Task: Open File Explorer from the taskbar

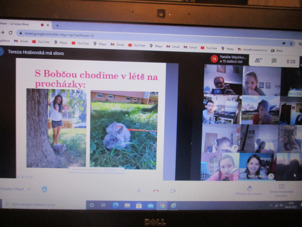Action: click(x=127, y=206)
